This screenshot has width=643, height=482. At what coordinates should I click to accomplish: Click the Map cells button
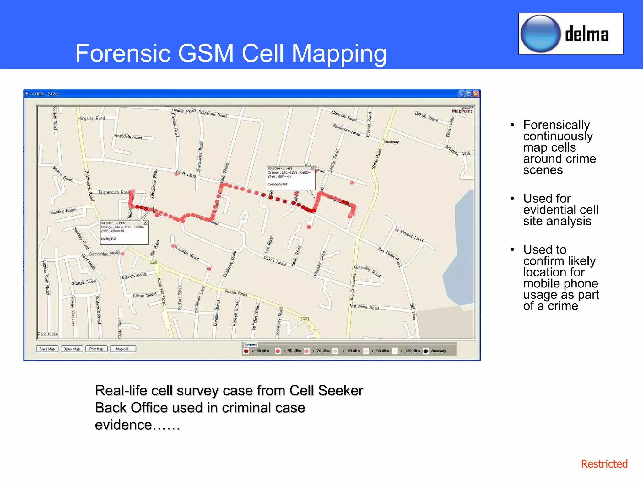123,349
